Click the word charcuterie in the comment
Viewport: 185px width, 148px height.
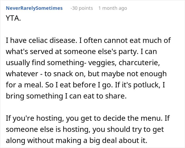[139, 63]
